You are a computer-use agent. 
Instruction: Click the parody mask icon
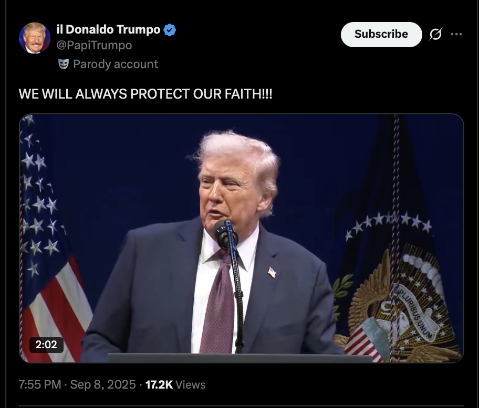64,64
